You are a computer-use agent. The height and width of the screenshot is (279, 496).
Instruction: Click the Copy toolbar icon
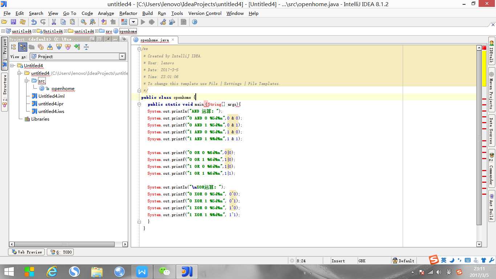click(x=63, y=22)
